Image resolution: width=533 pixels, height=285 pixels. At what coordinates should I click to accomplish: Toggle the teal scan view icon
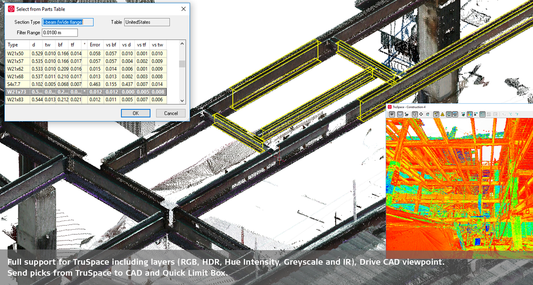click(482, 114)
